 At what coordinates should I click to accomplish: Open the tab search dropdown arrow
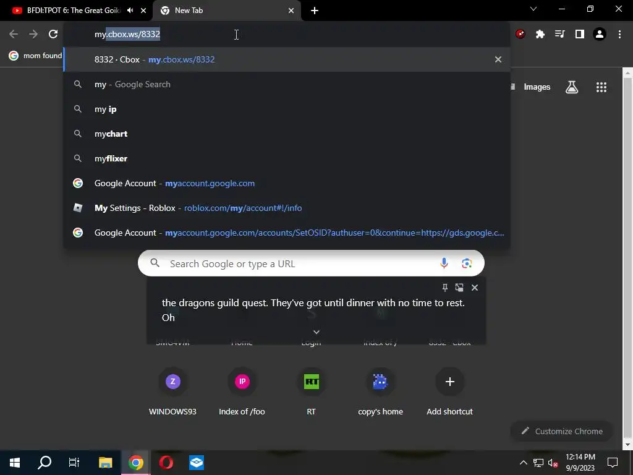[x=533, y=9]
